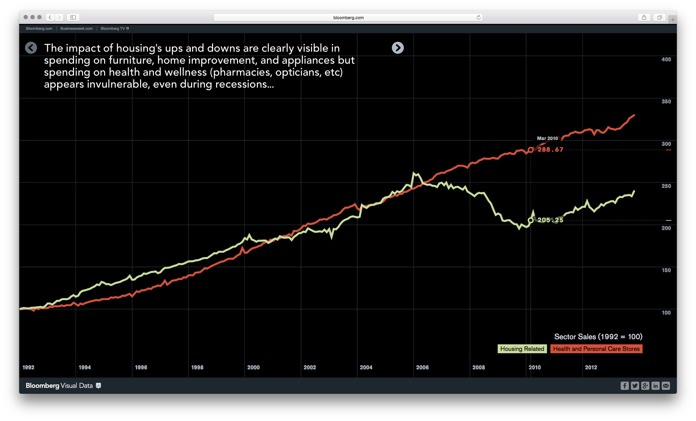Email the chart using the envelope icon
The width and height of the screenshot is (696, 421).
coord(666,386)
